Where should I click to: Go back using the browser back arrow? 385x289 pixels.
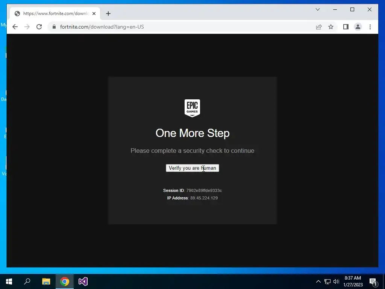(x=15, y=27)
